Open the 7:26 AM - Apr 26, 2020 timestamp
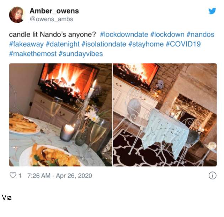This screenshot has height=217, width=224. (60, 175)
